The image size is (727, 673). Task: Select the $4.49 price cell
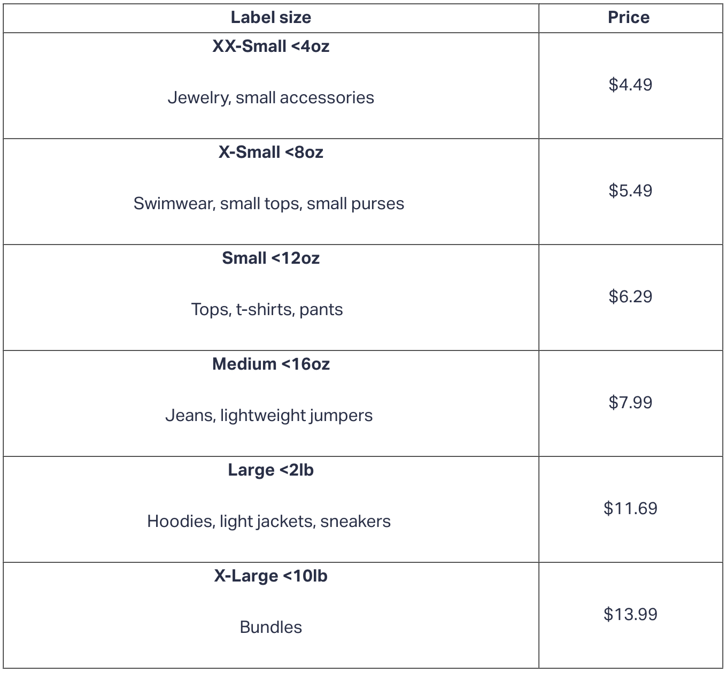point(630,85)
